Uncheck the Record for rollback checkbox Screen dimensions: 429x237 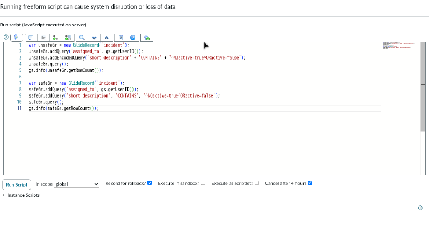click(150, 183)
